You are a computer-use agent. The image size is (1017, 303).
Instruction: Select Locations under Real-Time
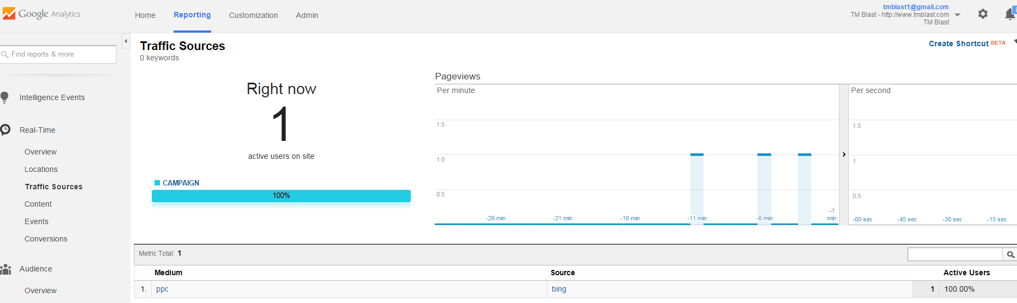pyautogui.click(x=41, y=169)
